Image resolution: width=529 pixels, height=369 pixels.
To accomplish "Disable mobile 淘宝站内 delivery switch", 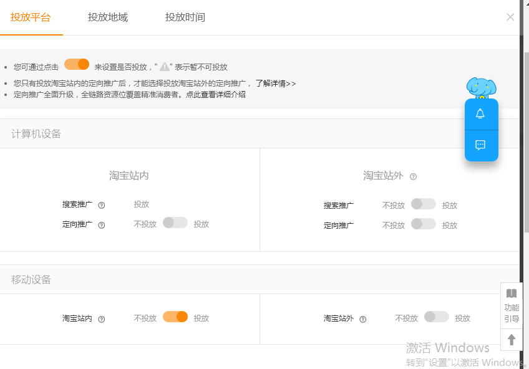I will (175, 317).
